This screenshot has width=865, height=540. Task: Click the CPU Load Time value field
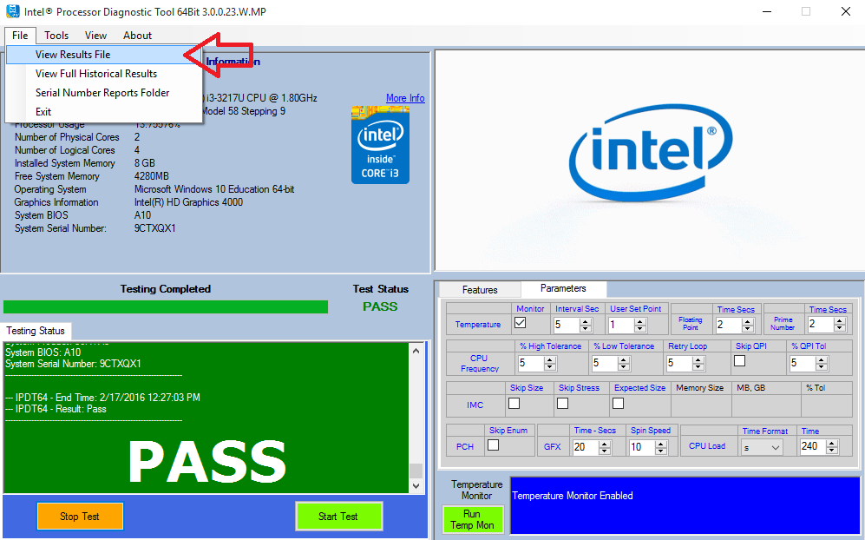(813, 447)
